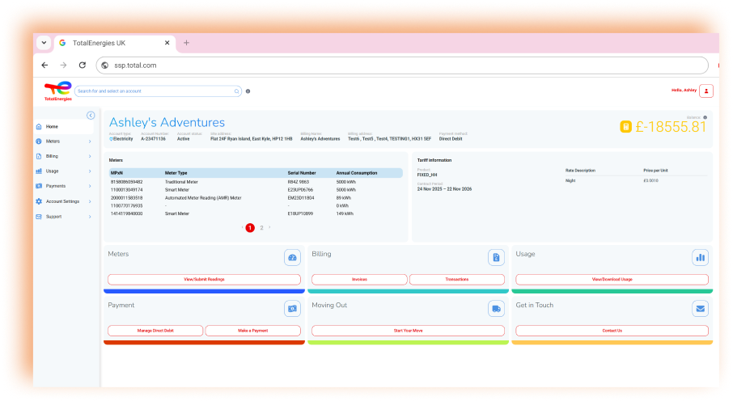Click Start Your Move button
Screen dimensions: 733x401
point(408,331)
